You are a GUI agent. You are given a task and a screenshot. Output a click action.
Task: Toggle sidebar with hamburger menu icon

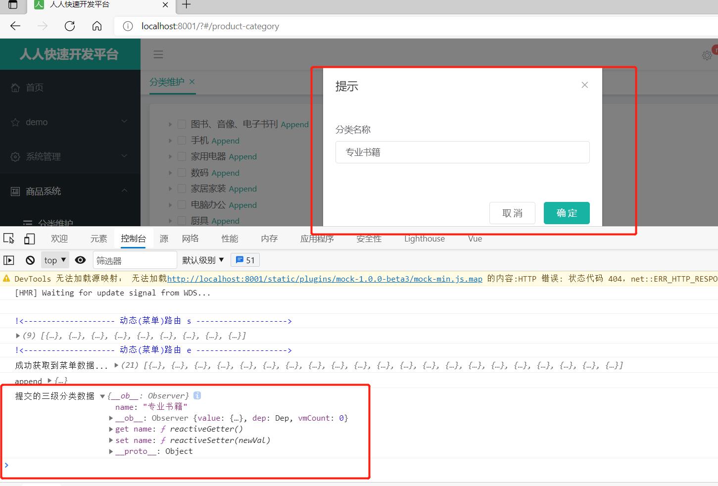pos(158,54)
